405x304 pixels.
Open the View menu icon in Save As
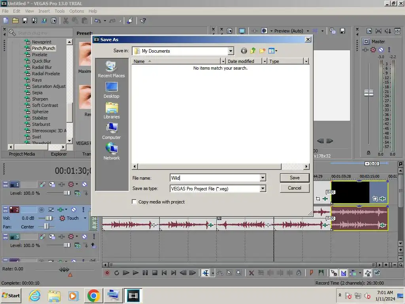click(273, 51)
